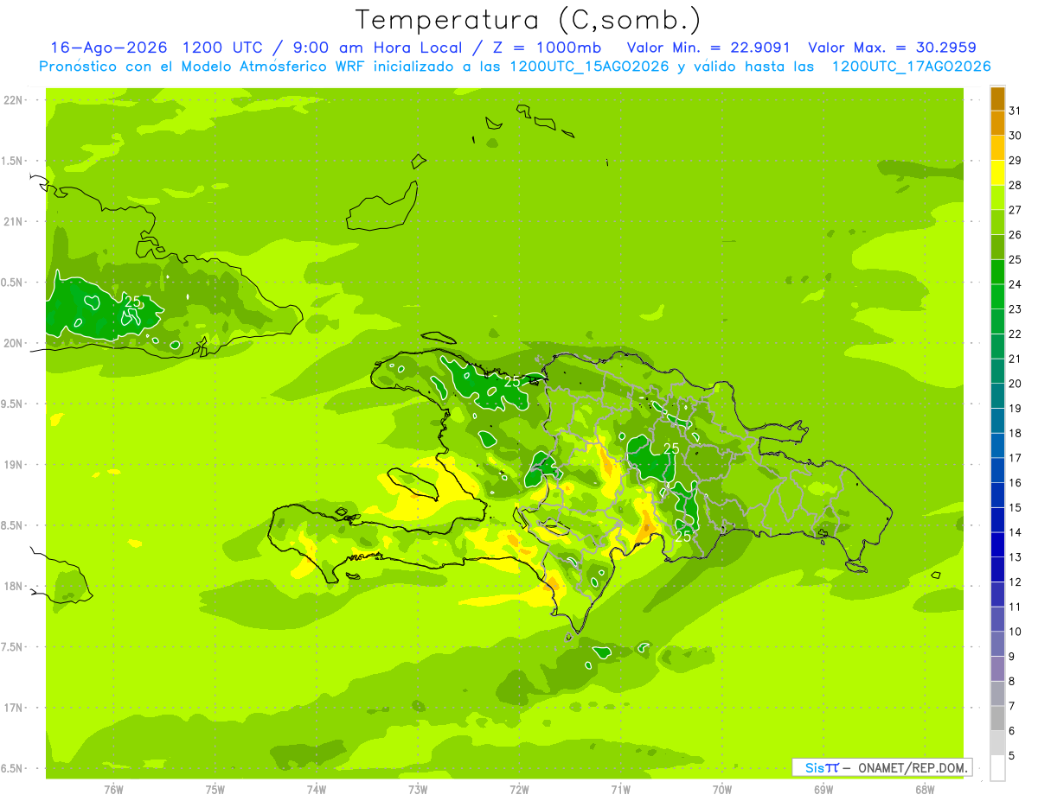Click the "21N" latitude axis label
The width and height of the screenshot is (1038, 801).
[x=12, y=221]
